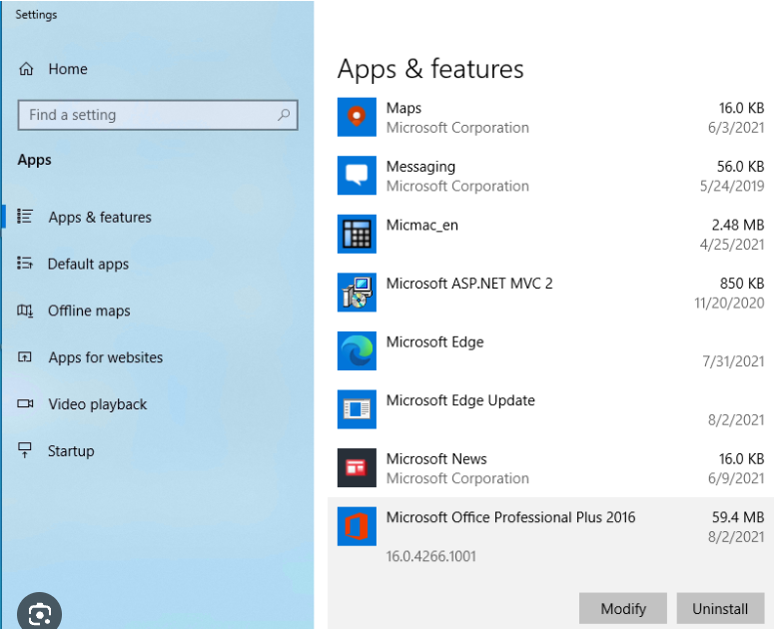The image size is (774, 629).
Task: Click the 56.0 KB Messaging size
Action: pos(740,167)
